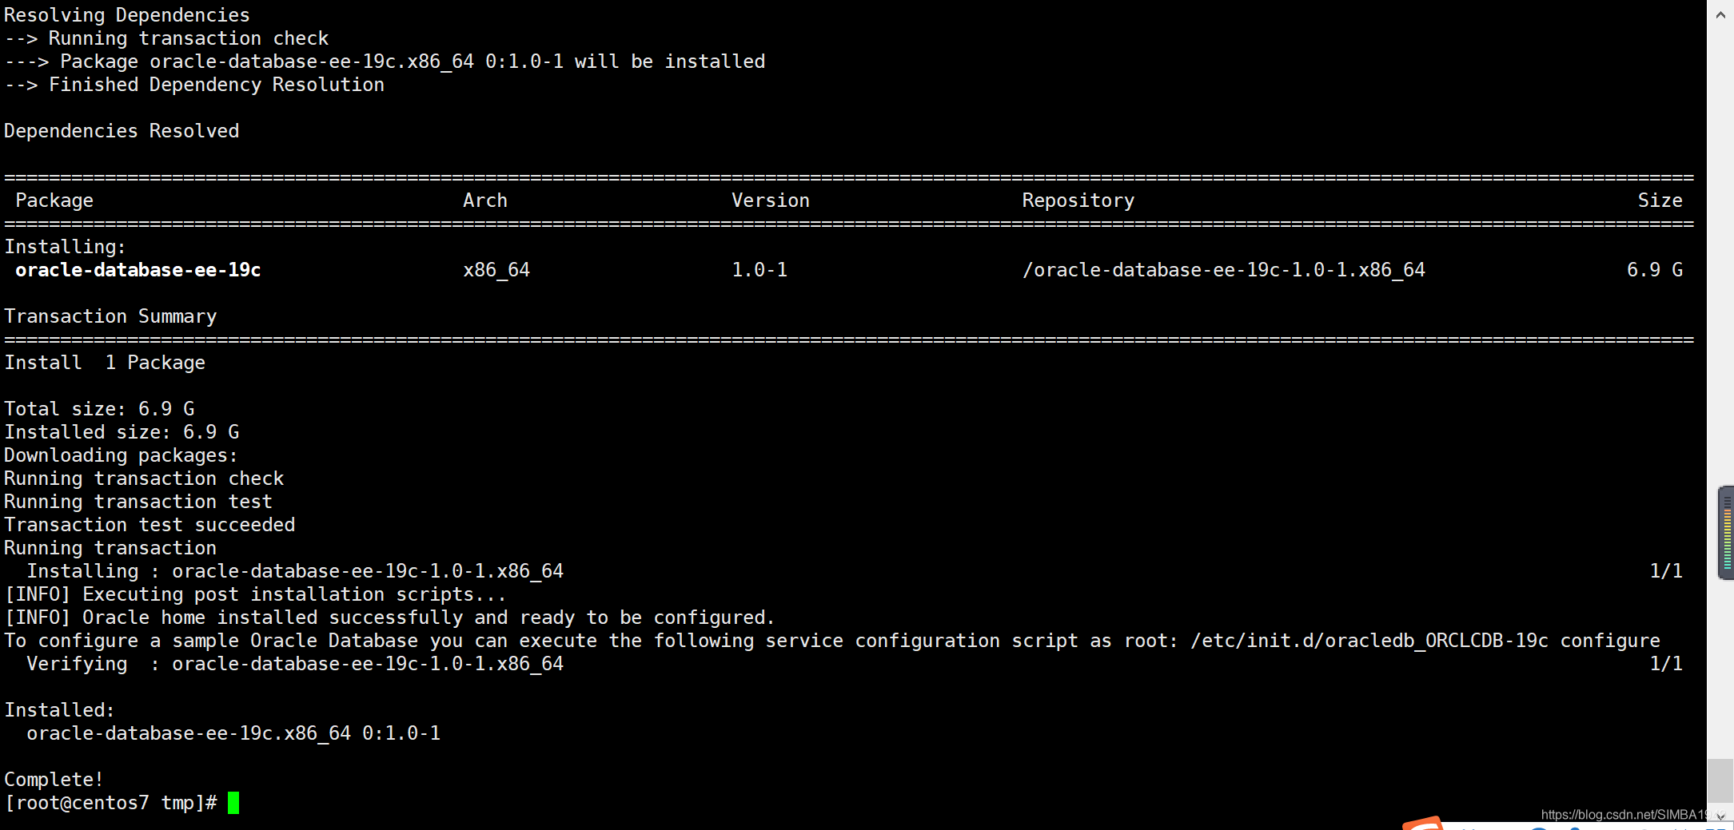Click '[INFO] Executing post installation scripts...' line
The width and height of the screenshot is (1734, 830).
[x=256, y=594]
